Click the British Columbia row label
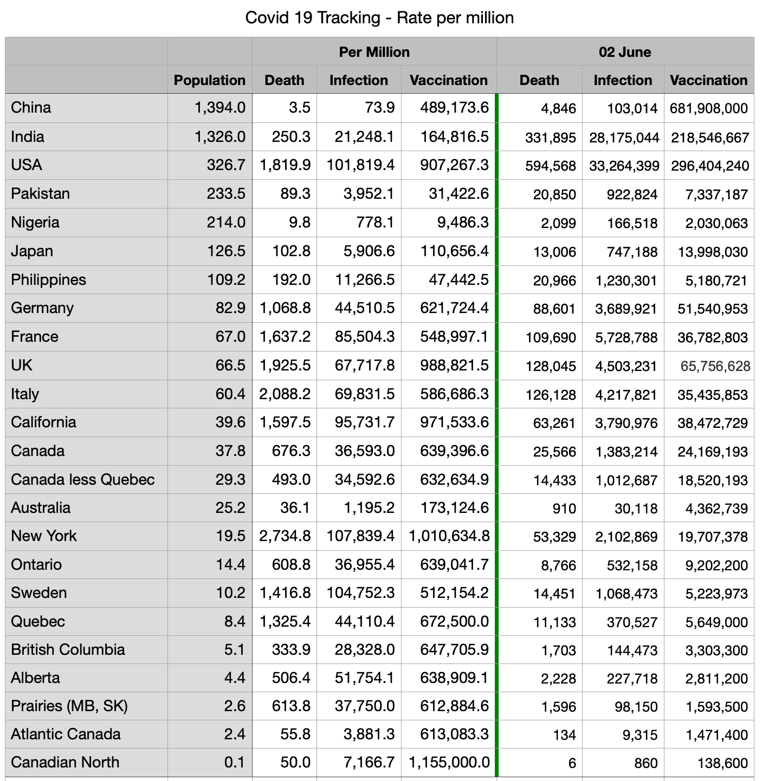The image size is (762, 781). point(68,650)
